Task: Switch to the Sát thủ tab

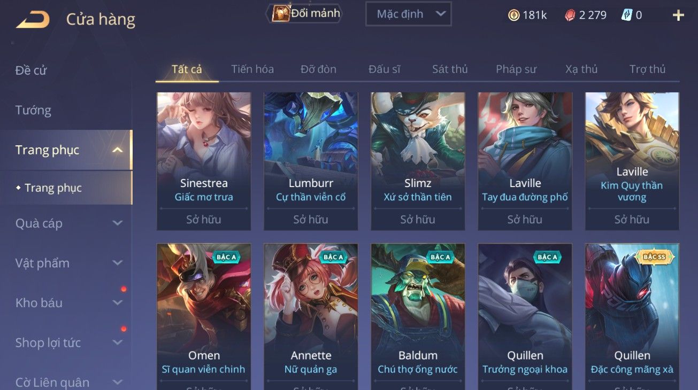Action: [x=450, y=69]
